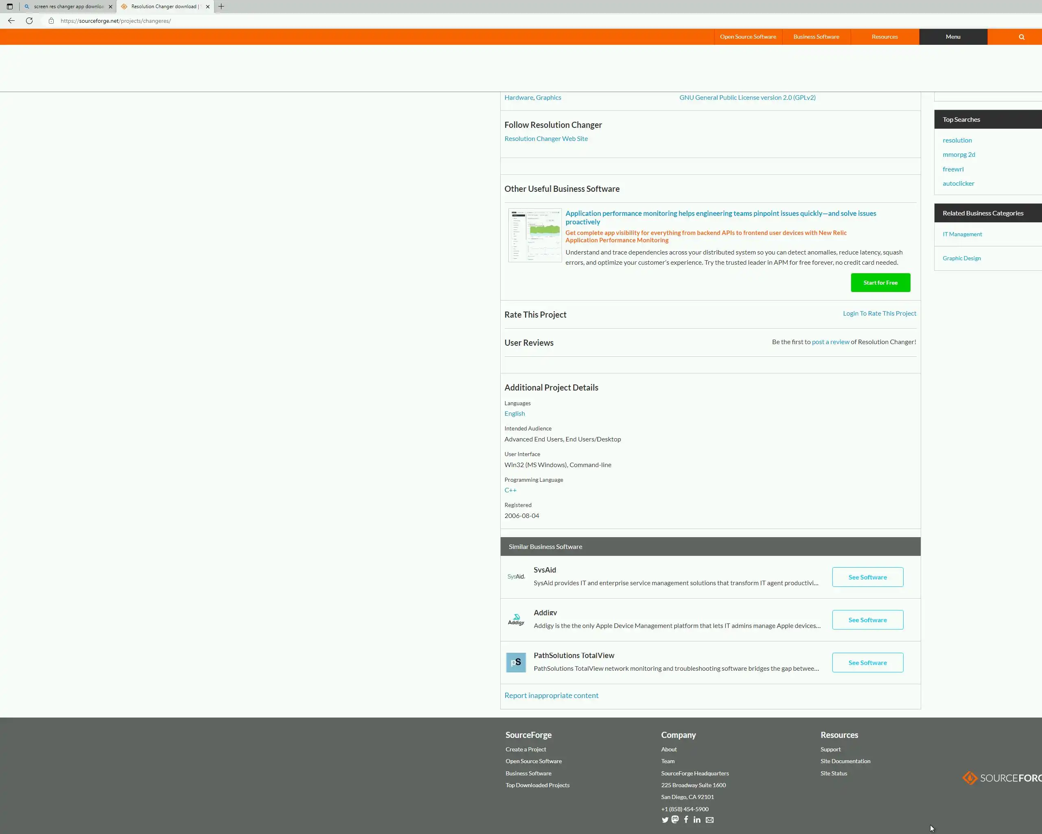The width and height of the screenshot is (1042, 834).
Task: Click See Software for SysAid
Action: pyautogui.click(x=867, y=577)
